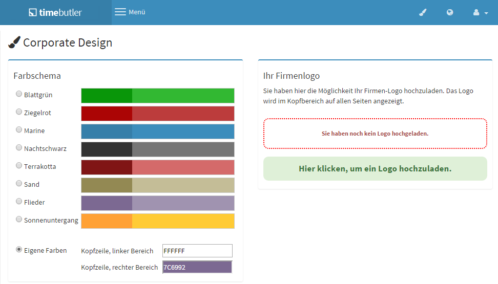The height and width of the screenshot is (284, 498).
Task: Click the Blattgrün green color swatch
Action: (158, 95)
